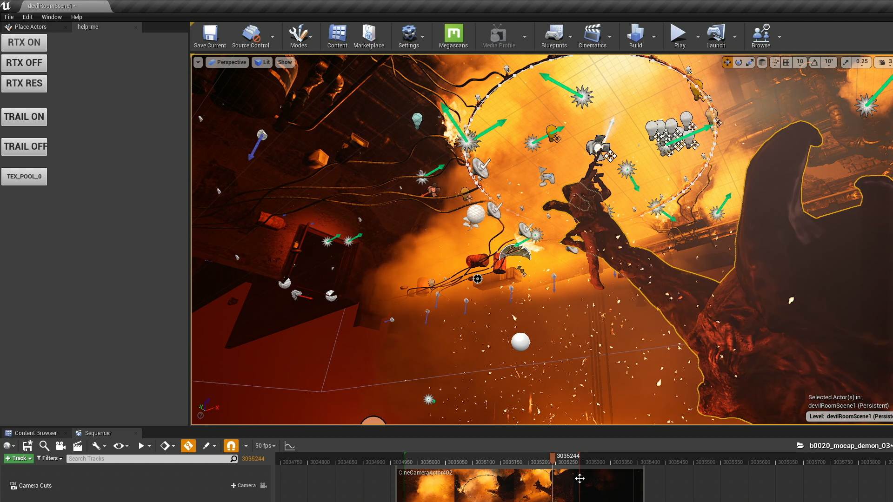Click the Sequencer find-in-content-browser magnifier
This screenshot has height=502, width=893.
(x=44, y=446)
